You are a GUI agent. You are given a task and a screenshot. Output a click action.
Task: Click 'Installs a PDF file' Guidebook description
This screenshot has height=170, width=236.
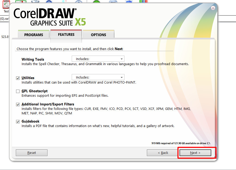pyautogui.click(x=98, y=126)
